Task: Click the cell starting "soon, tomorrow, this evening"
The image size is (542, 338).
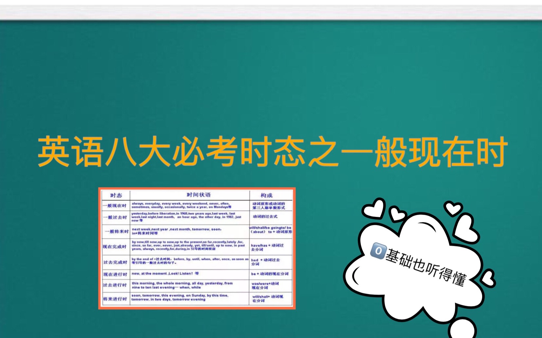Action: coord(190,299)
